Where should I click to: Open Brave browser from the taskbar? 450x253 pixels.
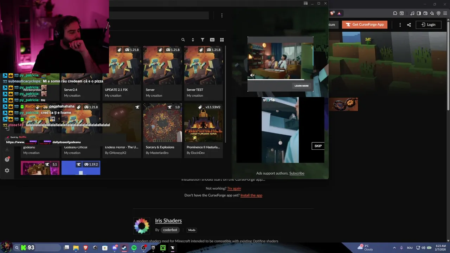86,248
